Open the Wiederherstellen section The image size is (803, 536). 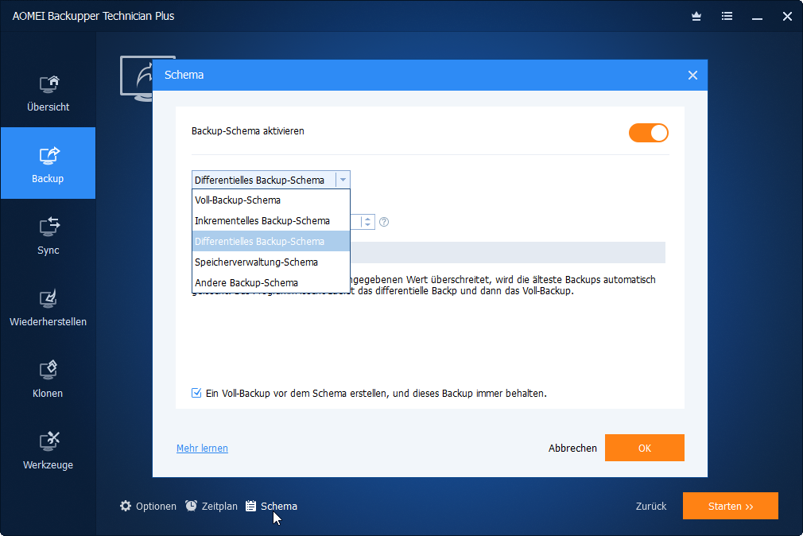[x=48, y=308]
